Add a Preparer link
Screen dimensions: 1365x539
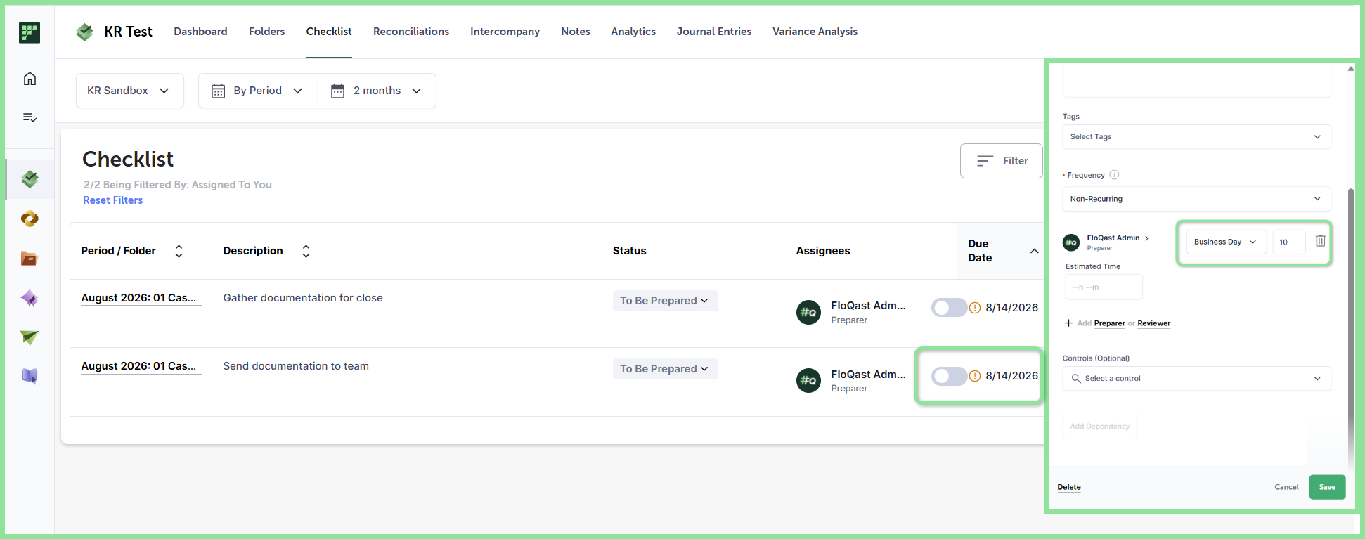1109,323
